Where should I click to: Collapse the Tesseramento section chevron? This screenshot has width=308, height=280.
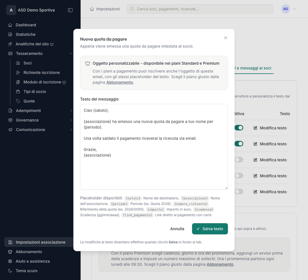coord(71,53)
